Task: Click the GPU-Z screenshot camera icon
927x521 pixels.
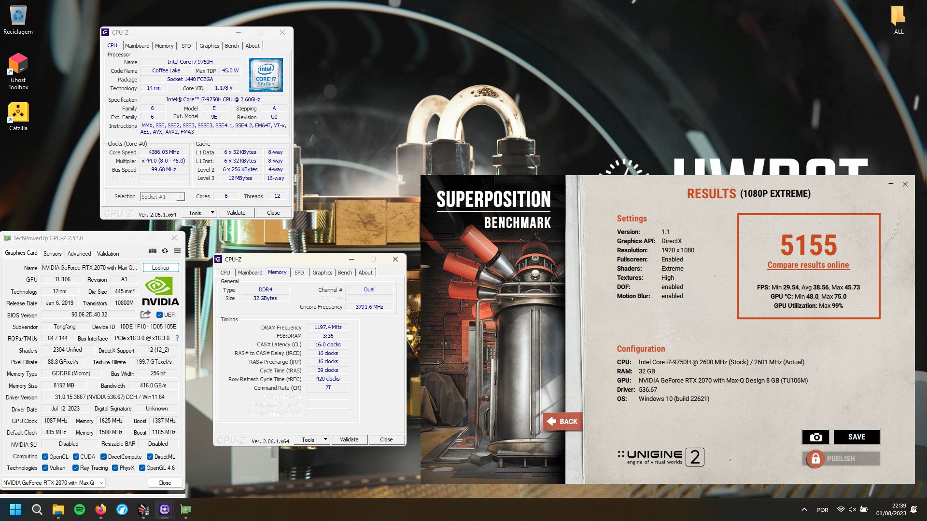Action: coord(153,251)
